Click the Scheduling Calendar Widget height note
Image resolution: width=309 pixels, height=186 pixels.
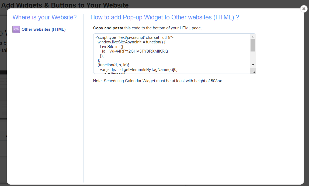pyautogui.click(x=157, y=81)
